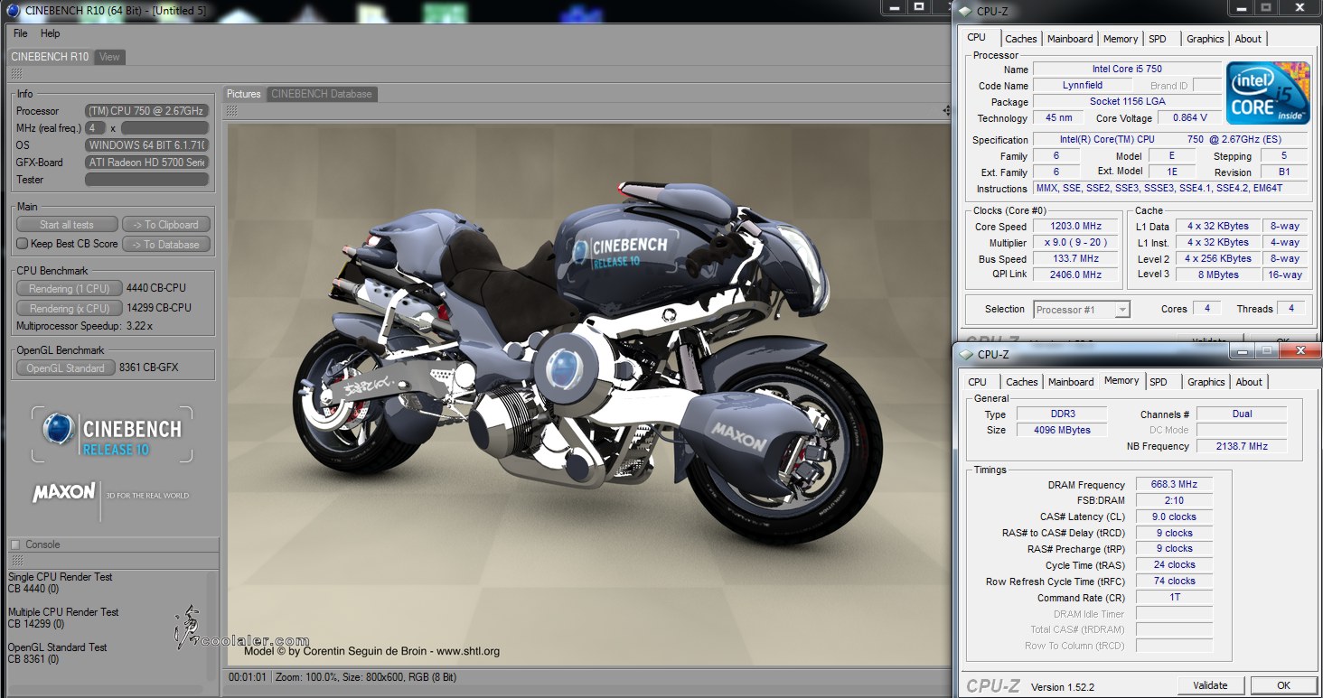Click the Cinebench app icon in title bar
Screen dimensions: 1323x698
pos(14,10)
